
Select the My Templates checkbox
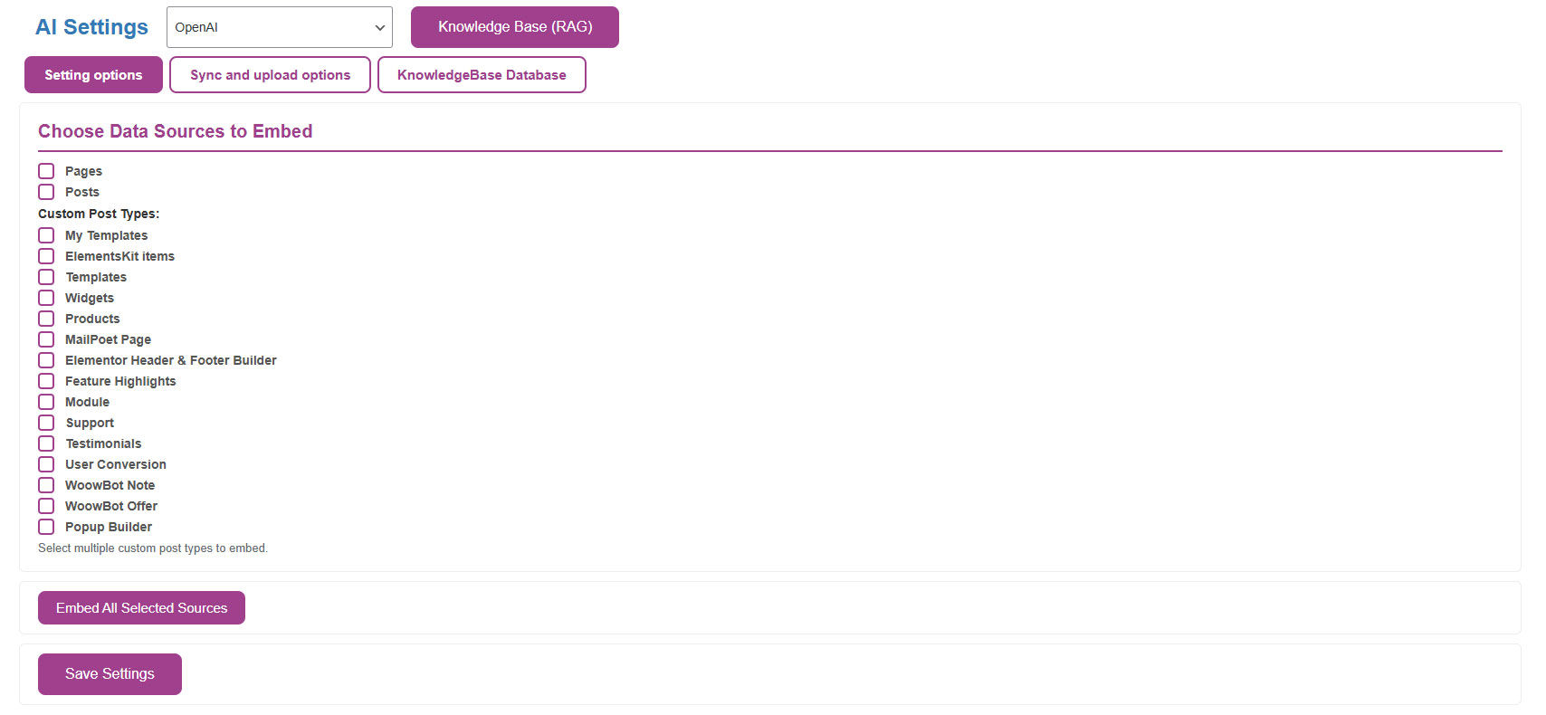46,235
